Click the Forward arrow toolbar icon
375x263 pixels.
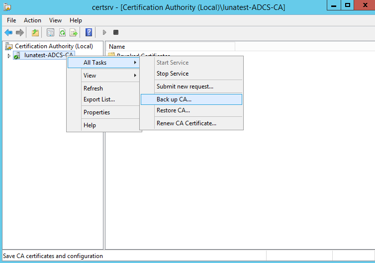20,32
